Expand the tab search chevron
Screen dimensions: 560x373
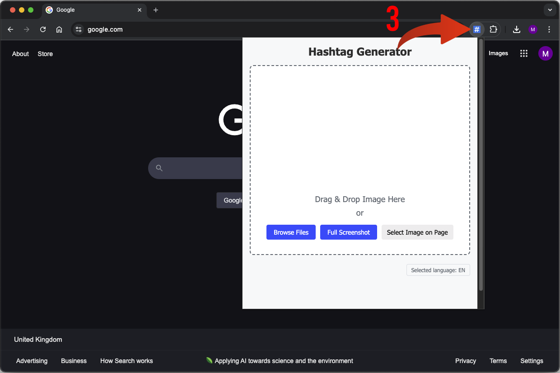point(550,10)
